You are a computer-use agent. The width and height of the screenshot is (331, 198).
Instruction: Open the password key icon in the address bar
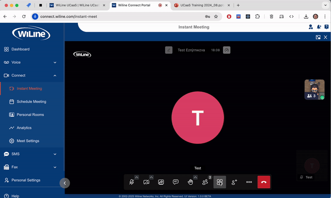tap(208, 17)
